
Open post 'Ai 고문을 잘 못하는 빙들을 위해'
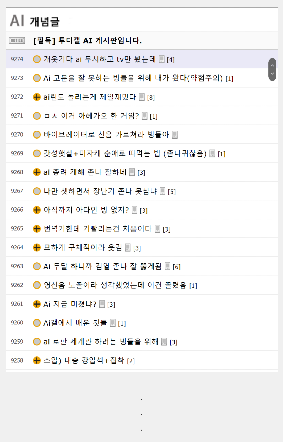(133, 78)
